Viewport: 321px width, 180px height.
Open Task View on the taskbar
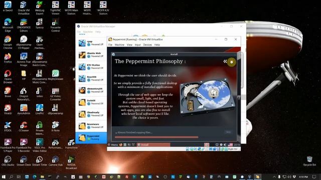click(19, 176)
